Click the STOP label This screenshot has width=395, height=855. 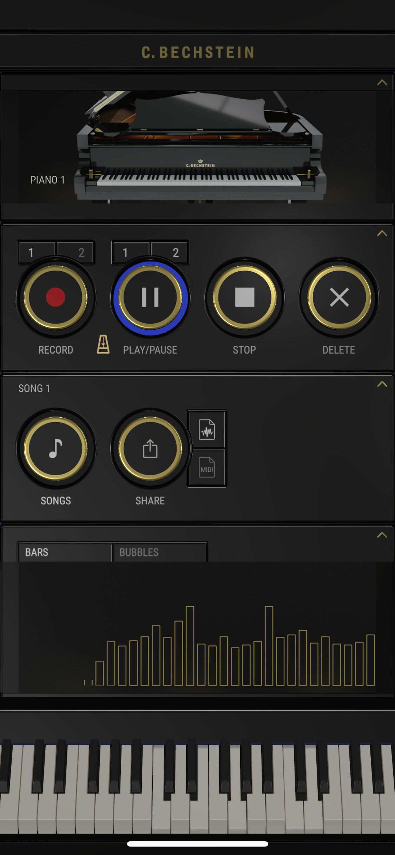(244, 350)
